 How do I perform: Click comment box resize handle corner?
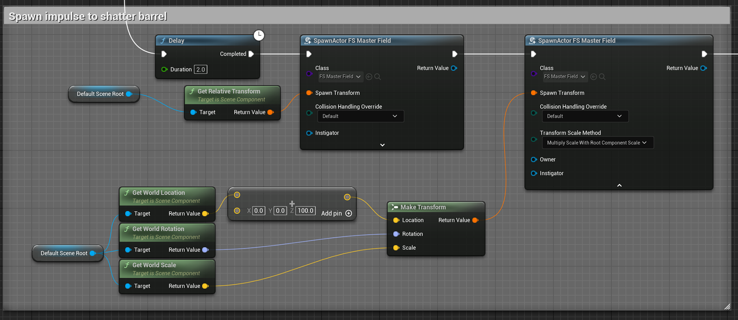pyautogui.click(x=727, y=307)
